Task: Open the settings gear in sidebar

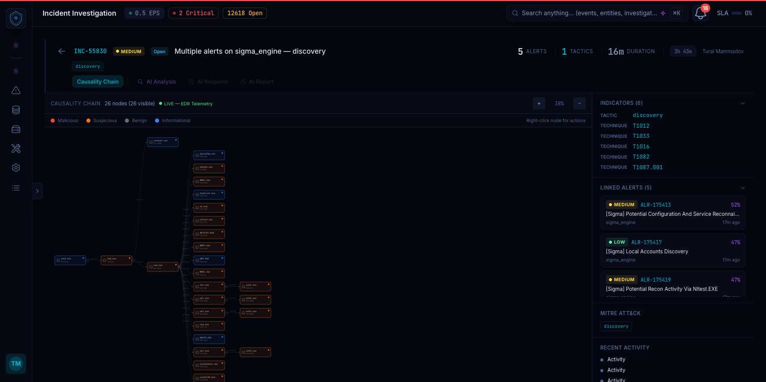Action: click(16, 168)
